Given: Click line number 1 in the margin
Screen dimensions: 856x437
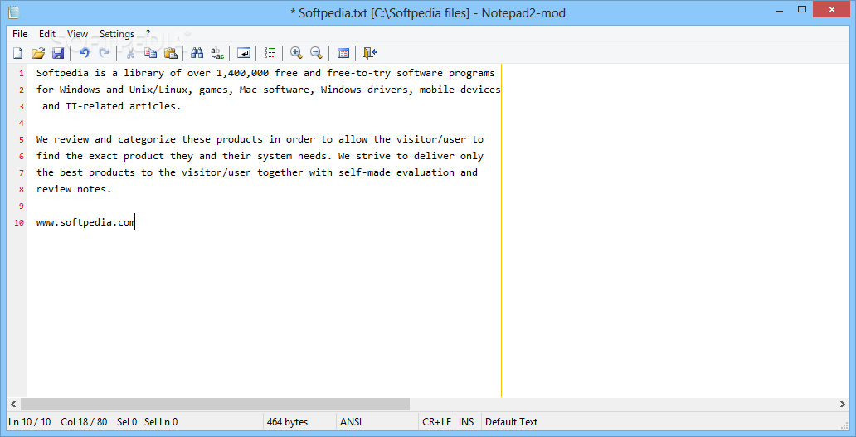Looking at the screenshot, I should tap(21, 73).
